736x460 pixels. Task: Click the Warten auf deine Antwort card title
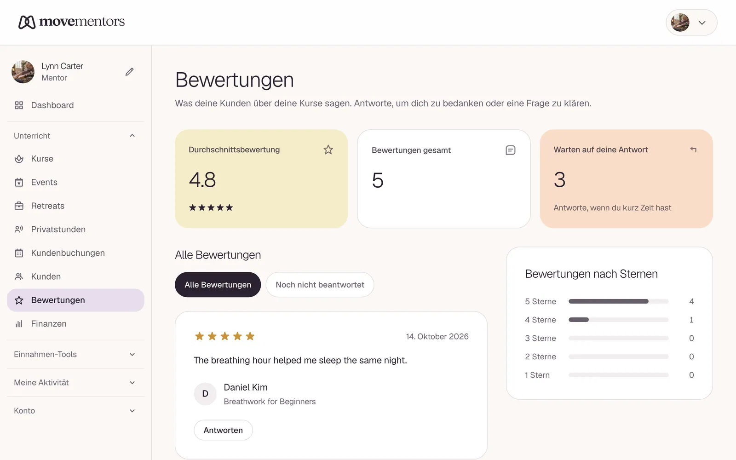pos(601,149)
